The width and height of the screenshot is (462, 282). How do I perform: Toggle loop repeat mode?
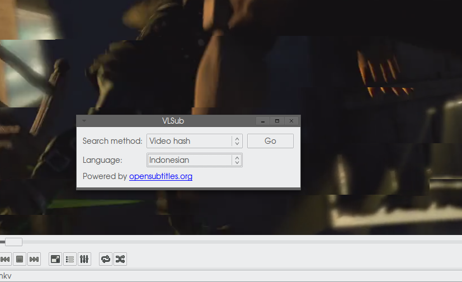[x=106, y=259]
